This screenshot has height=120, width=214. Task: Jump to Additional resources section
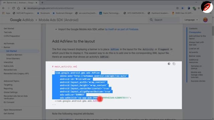pyautogui.click(x=194, y=61)
